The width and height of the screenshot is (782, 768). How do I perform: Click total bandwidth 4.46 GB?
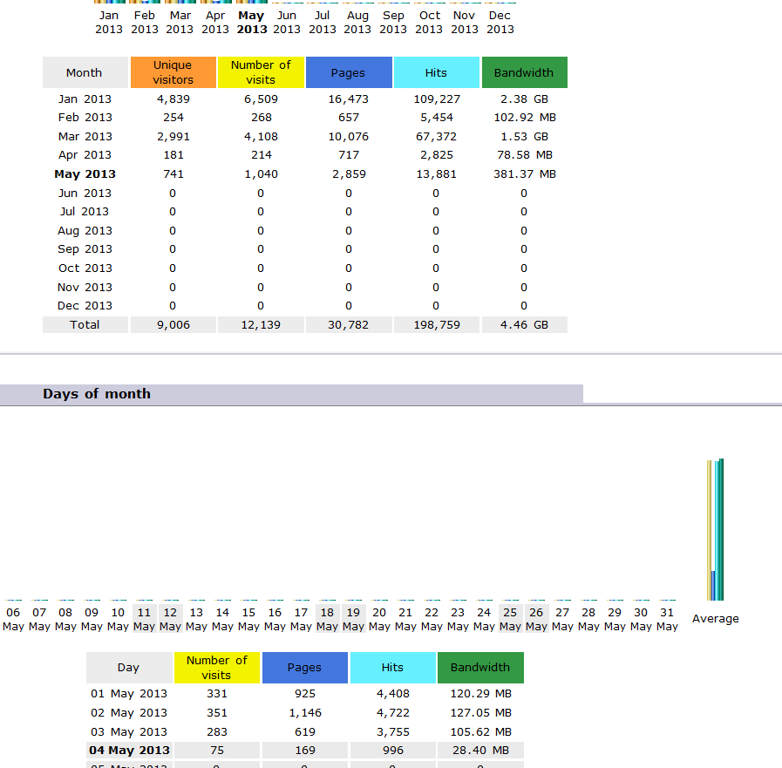point(524,324)
